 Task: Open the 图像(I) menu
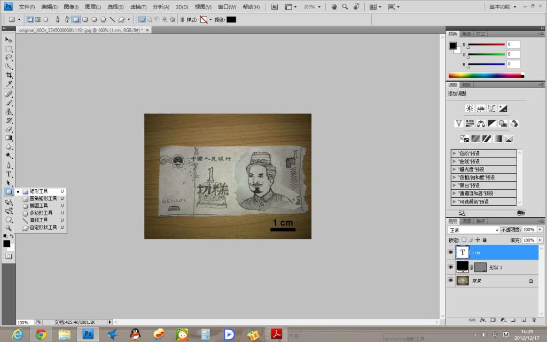point(71,6)
